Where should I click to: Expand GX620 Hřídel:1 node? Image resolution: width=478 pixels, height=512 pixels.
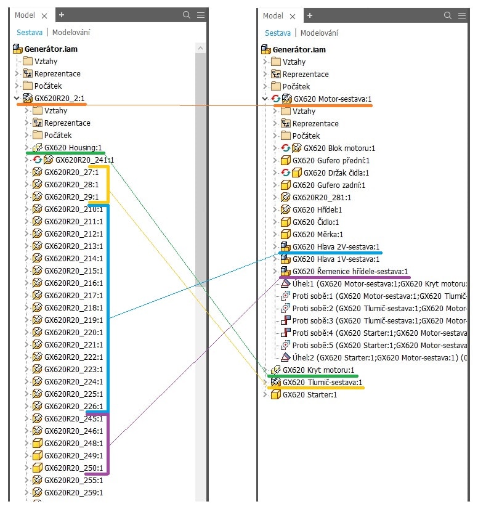point(275,209)
